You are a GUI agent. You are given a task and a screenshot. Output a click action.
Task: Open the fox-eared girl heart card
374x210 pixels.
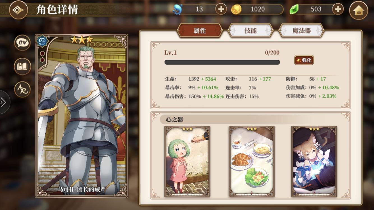314,162
